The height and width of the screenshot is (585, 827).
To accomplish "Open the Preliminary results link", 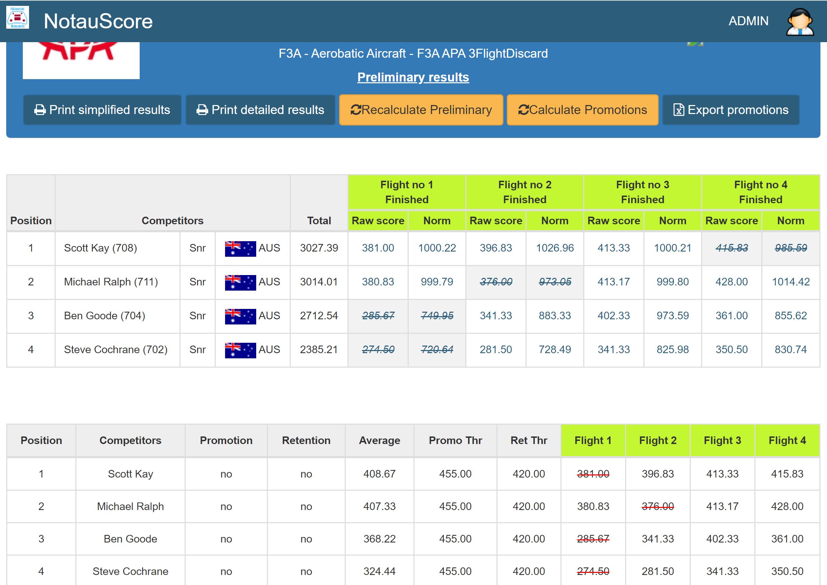I will pyautogui.click(x=413, y=77).
